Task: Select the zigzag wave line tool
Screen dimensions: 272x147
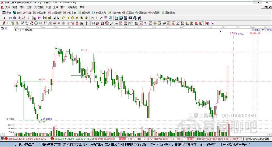Action: (x=116, y=23)
